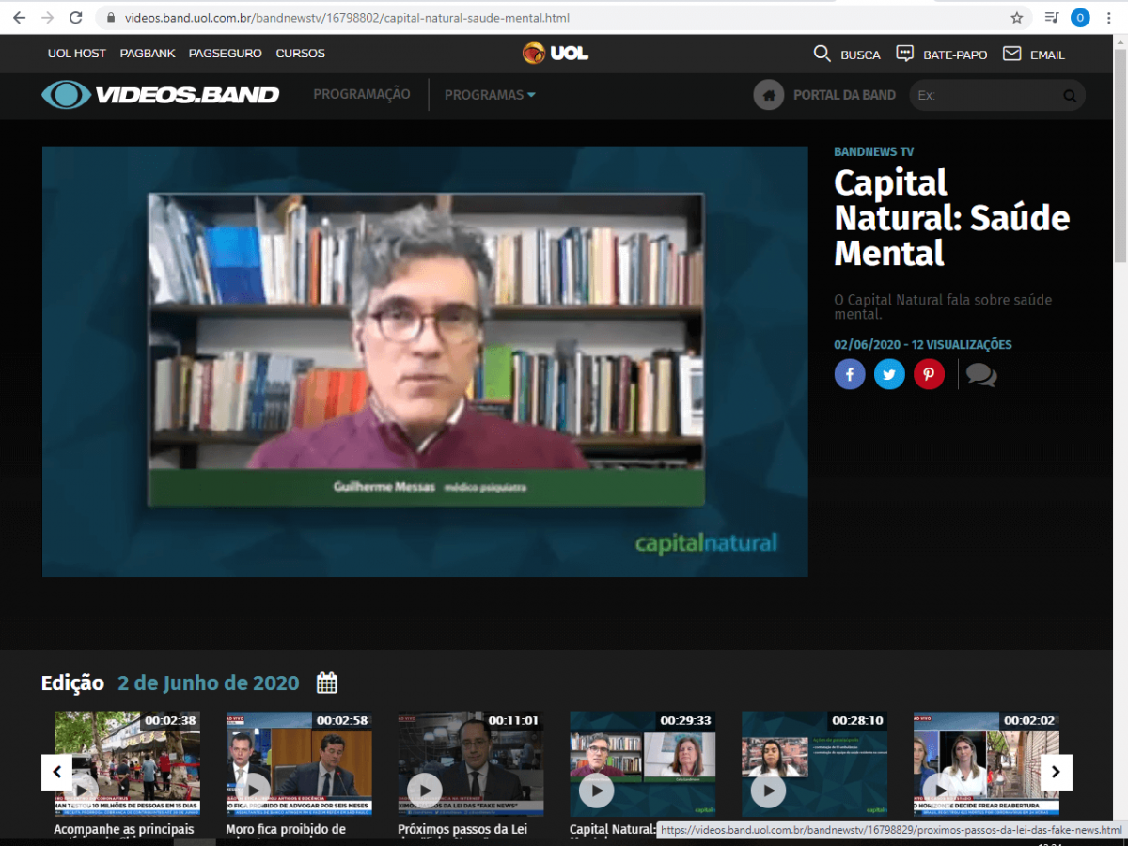Click the UOL logo in the top bar
Viewport: 1128px width, 846px height.
(556, 53)
